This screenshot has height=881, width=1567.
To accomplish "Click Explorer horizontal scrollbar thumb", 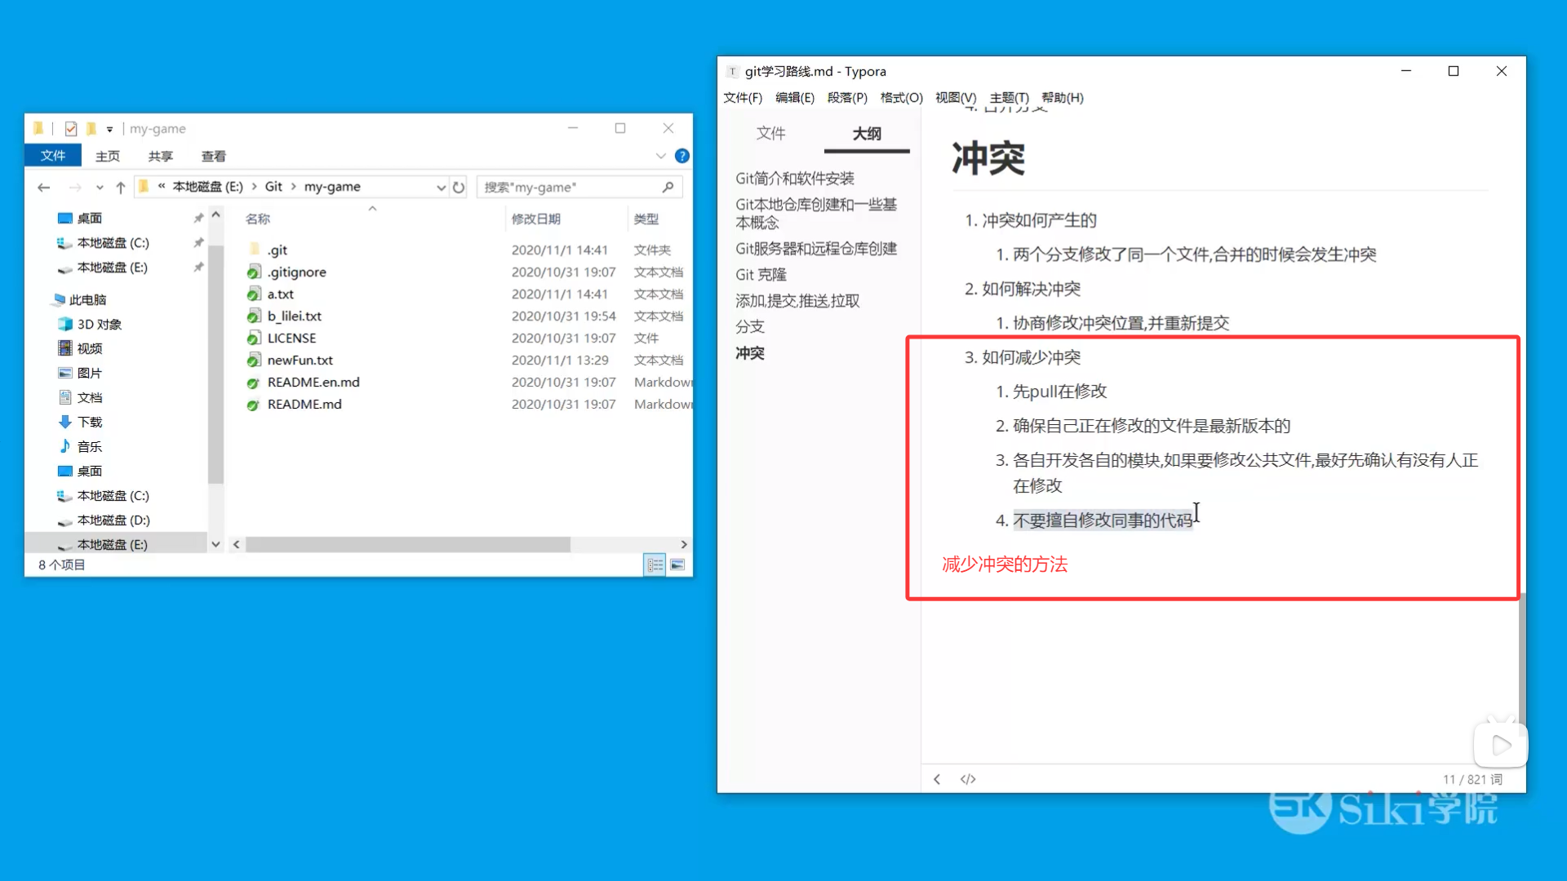I will coord(408,544).
